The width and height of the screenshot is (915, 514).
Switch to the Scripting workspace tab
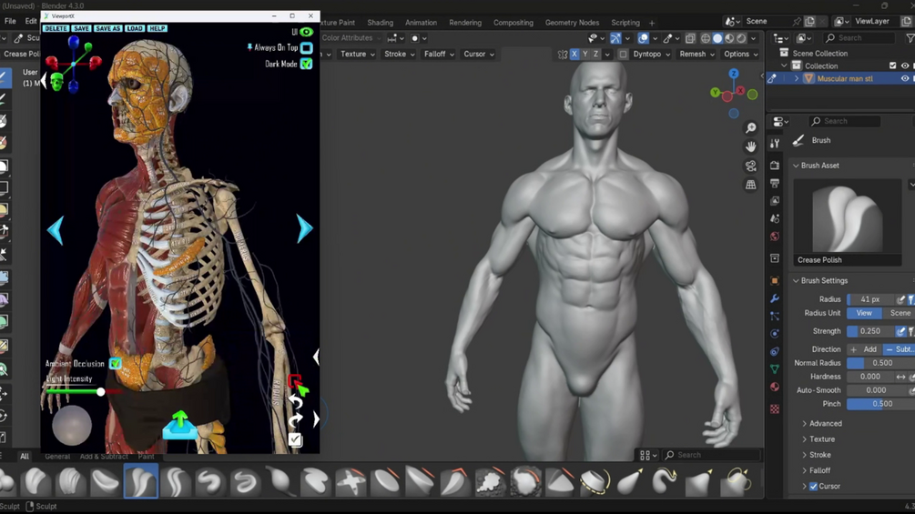click(x=625, y=23)
